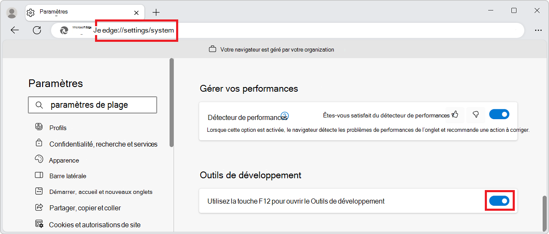The width and height of the screenshot is (549, 234).
Task: Toggle F12 Outils de développement switch
Action: (x=499, y=201)
